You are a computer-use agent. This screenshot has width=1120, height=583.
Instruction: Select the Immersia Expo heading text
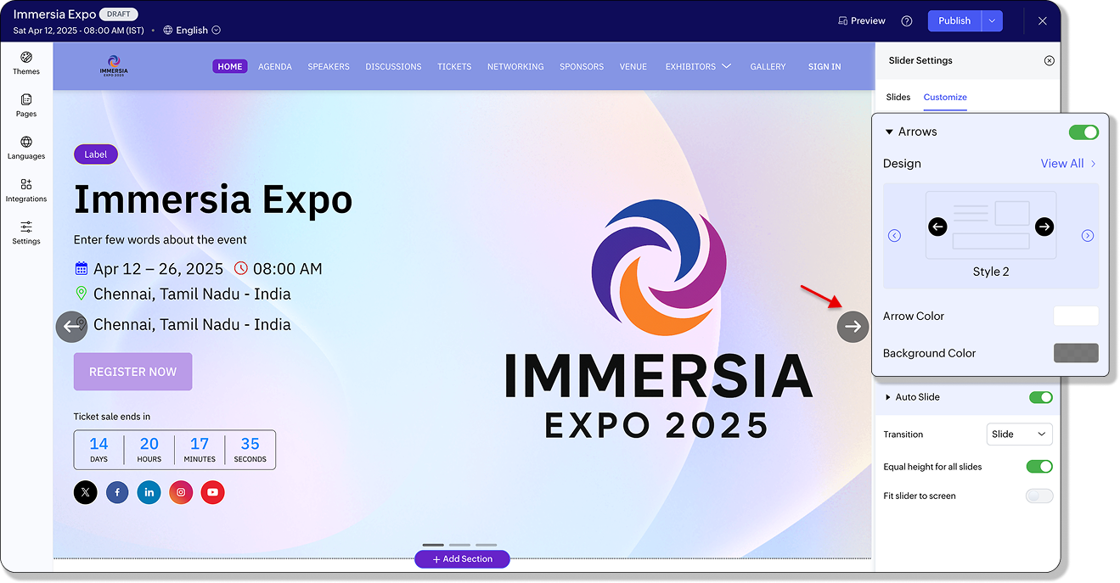[x=213, y=200]
